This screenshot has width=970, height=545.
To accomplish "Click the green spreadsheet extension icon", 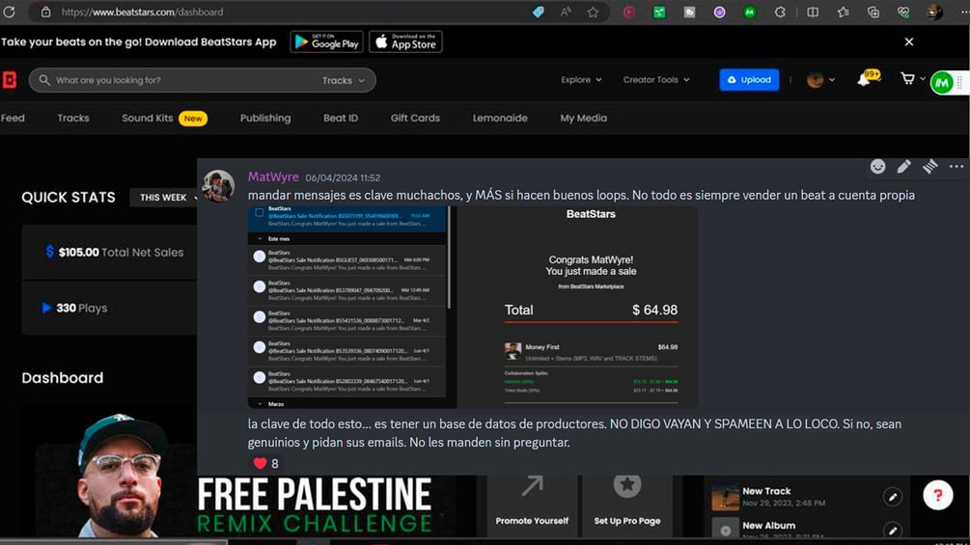I will pos(659,12).
